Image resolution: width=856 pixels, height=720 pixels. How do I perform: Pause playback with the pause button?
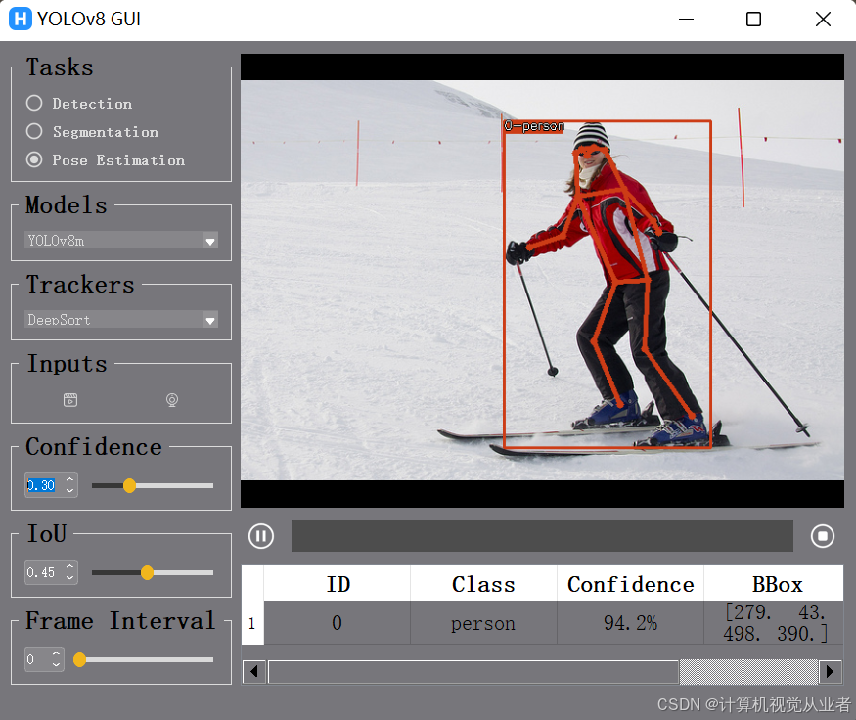[x=261, y=536]
